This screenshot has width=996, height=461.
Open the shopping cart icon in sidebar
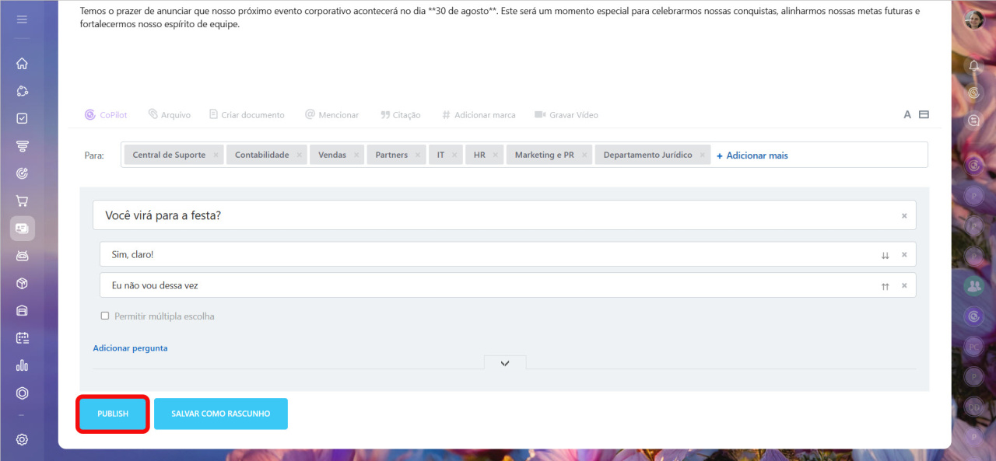22,201
